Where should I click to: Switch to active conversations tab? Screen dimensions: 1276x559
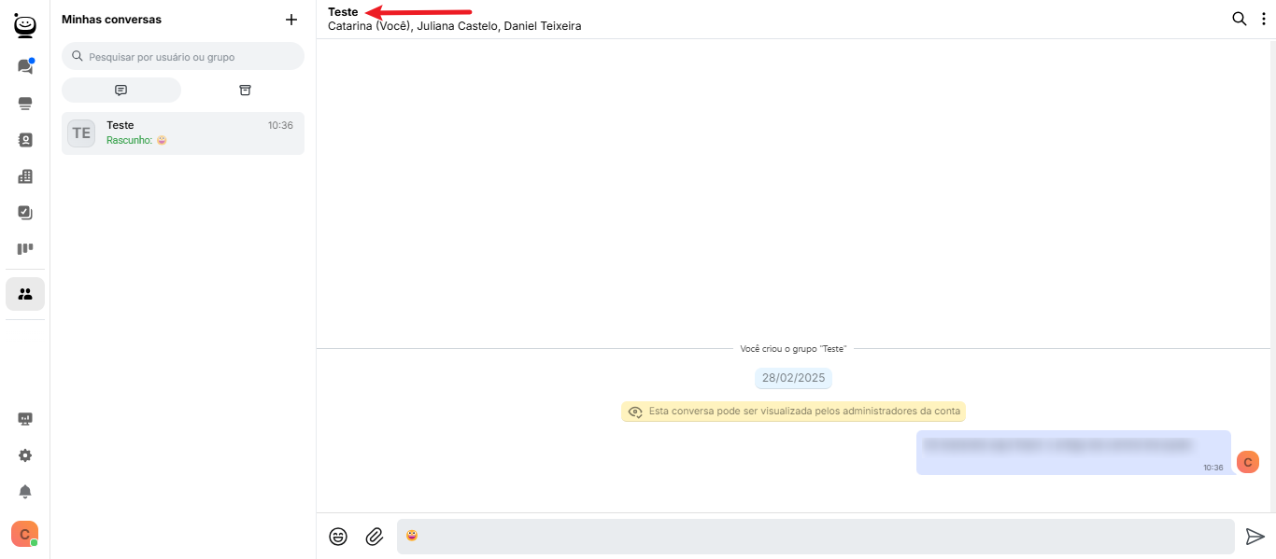point(121,91)
